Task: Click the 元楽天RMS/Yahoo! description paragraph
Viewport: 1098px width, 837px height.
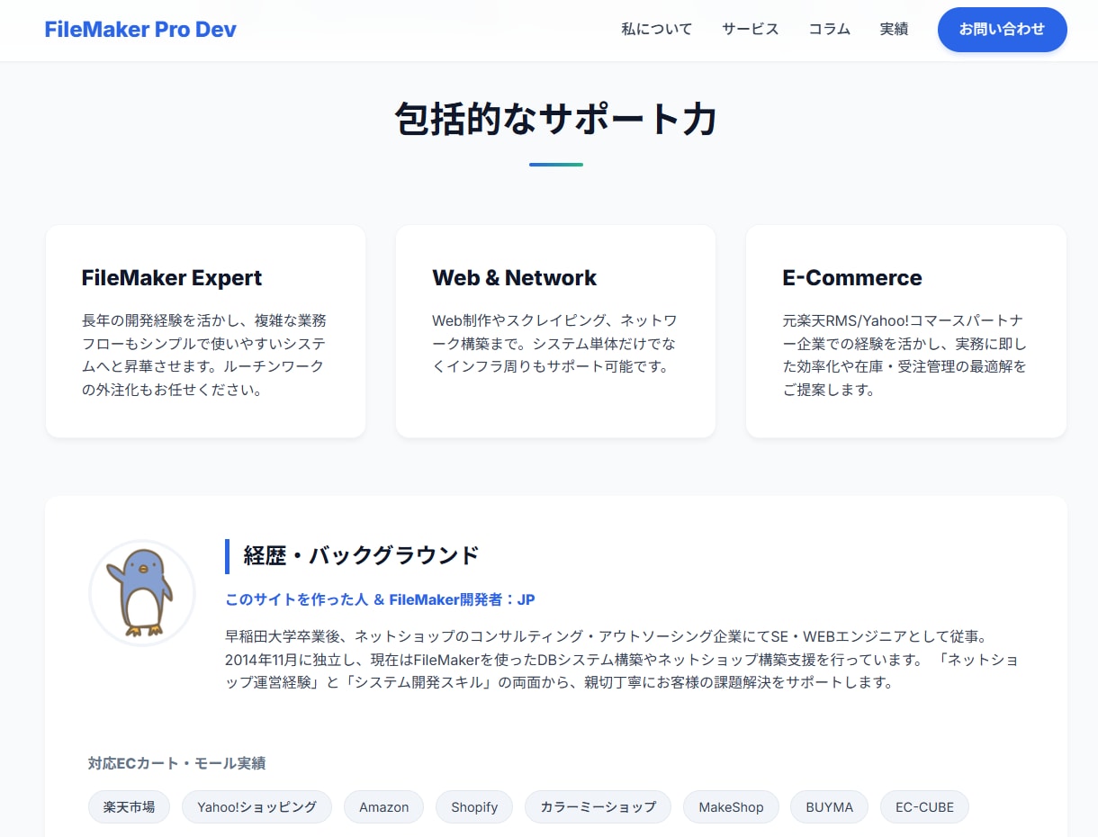Action: [x=905, y=355]
